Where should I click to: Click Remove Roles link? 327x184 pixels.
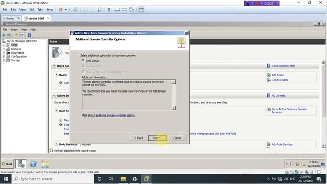[279, 80]
